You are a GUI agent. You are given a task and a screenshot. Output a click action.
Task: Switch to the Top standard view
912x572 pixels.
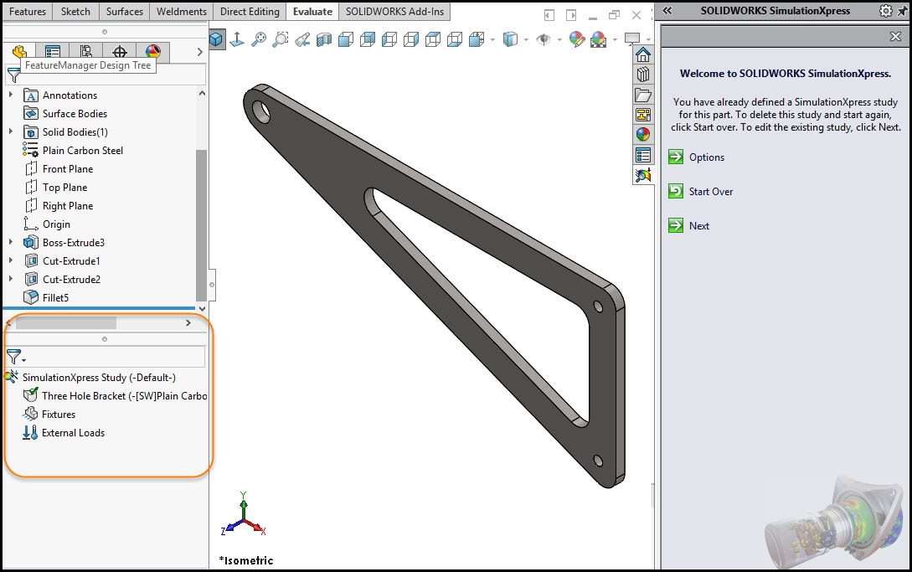click(433, 39)
